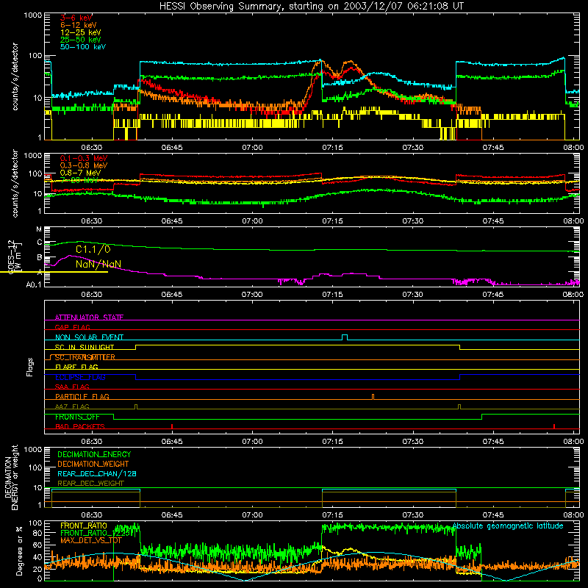Click counts/s/detector axis title of MeV panel

click(x=15, y=184)
